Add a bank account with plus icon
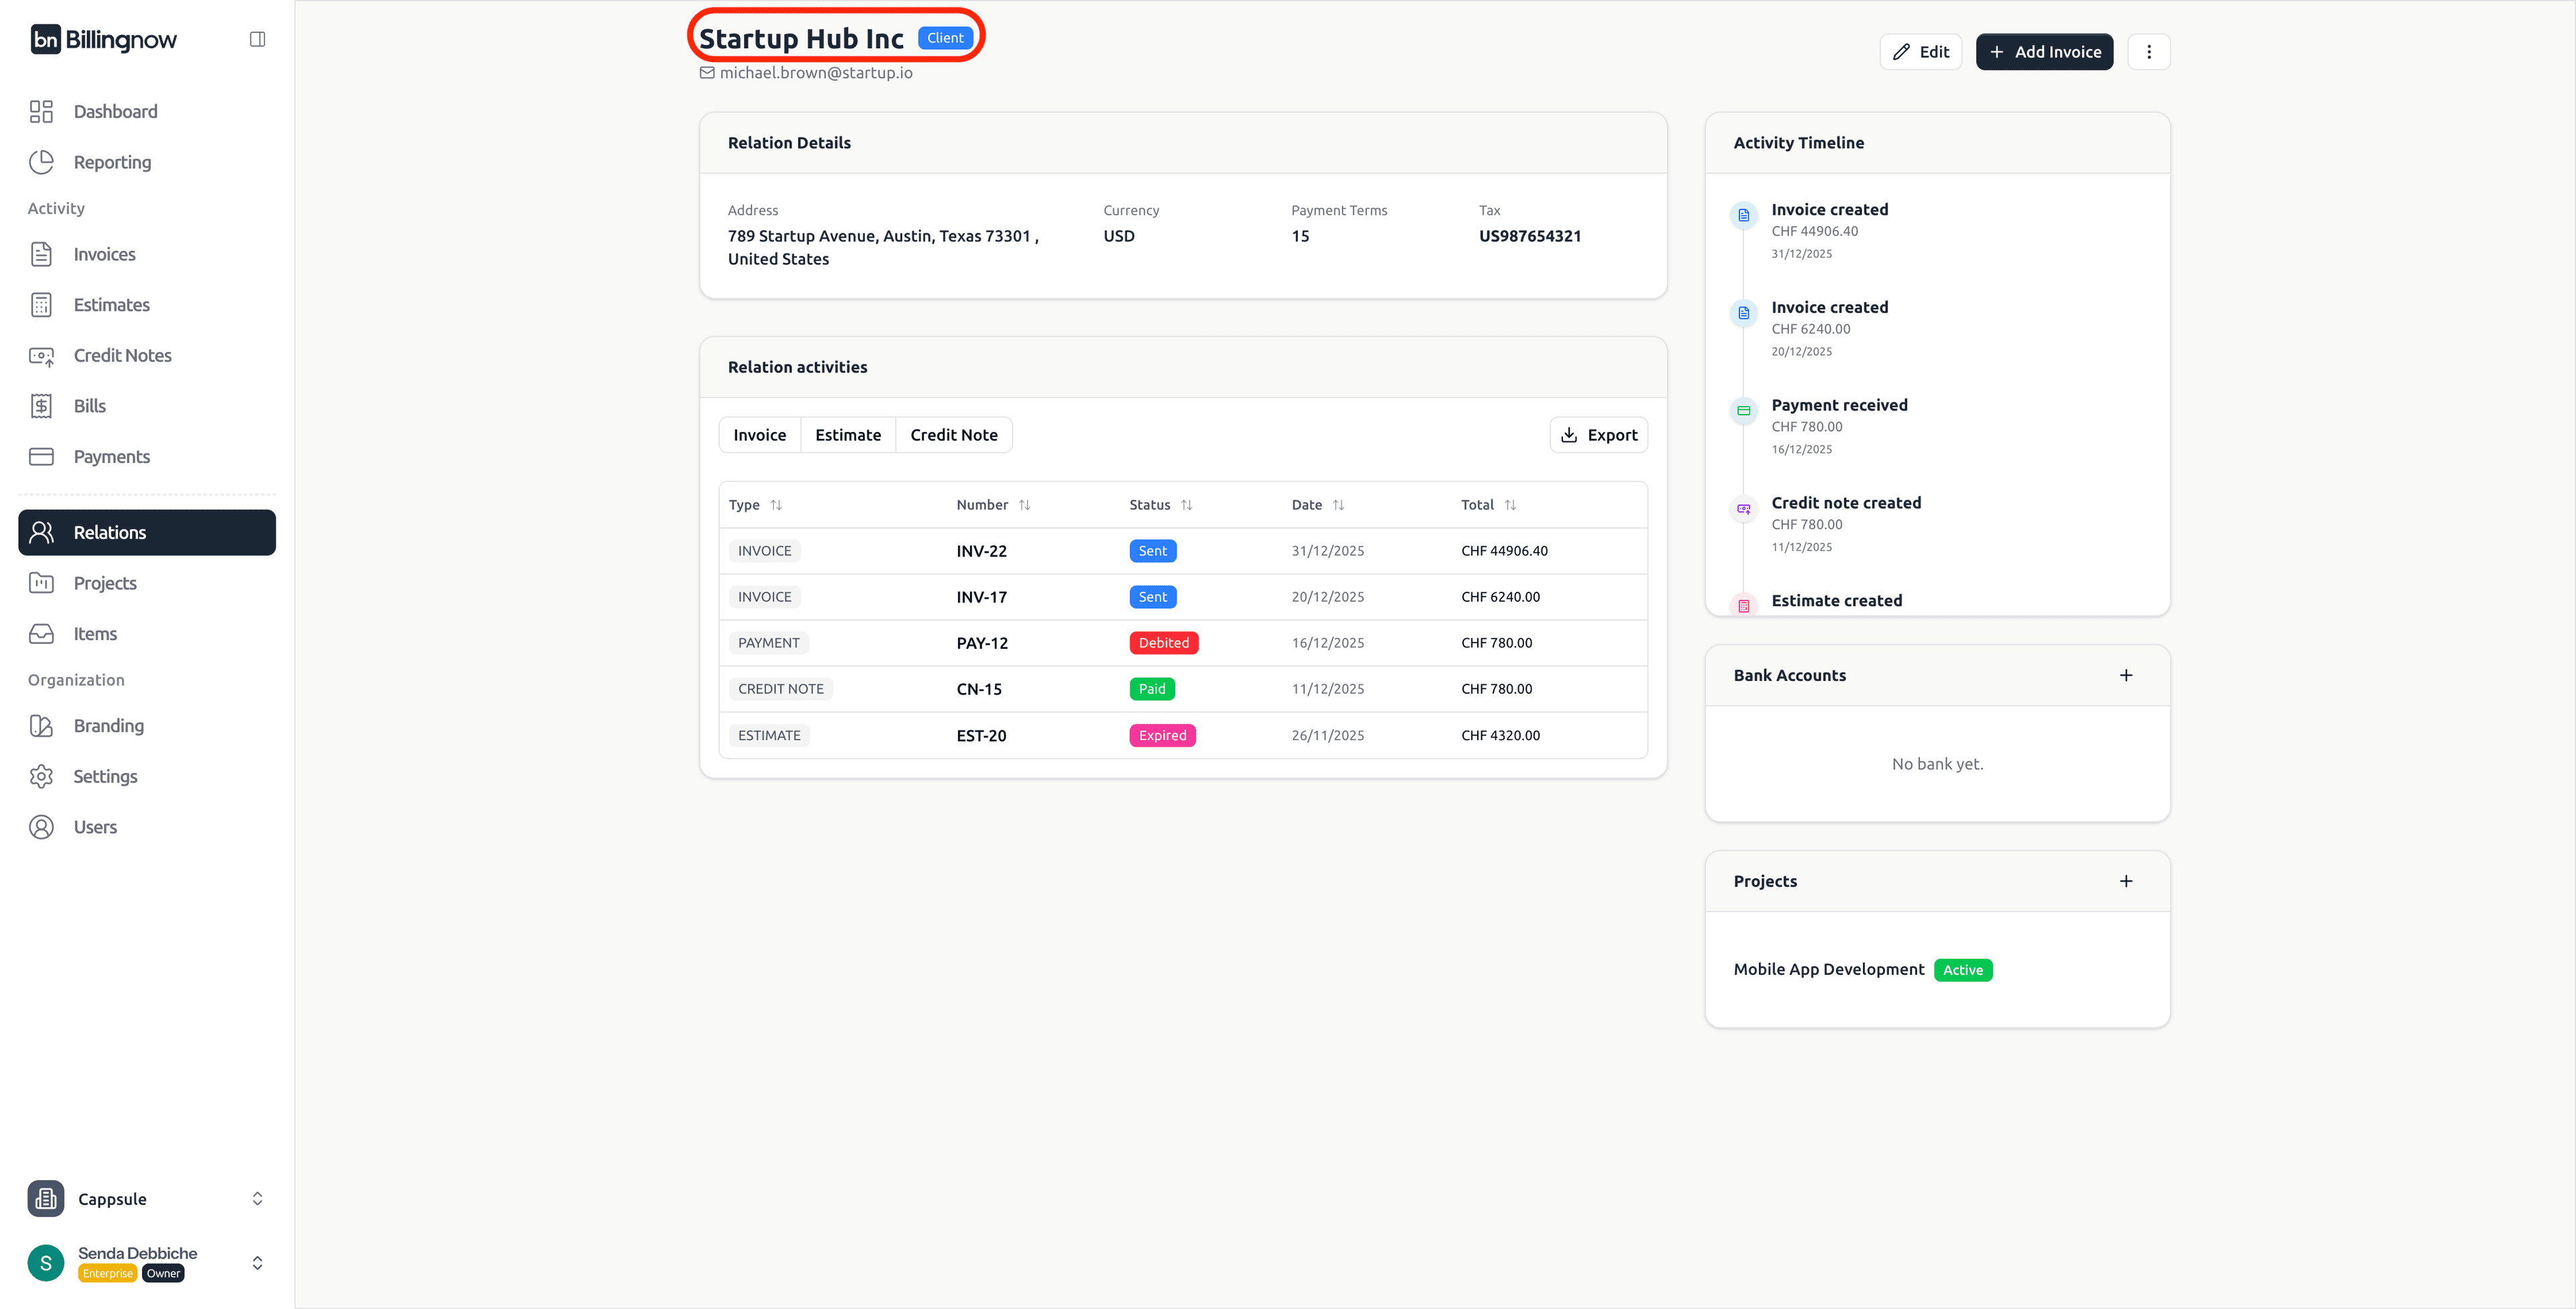 tap(2125, 676)
